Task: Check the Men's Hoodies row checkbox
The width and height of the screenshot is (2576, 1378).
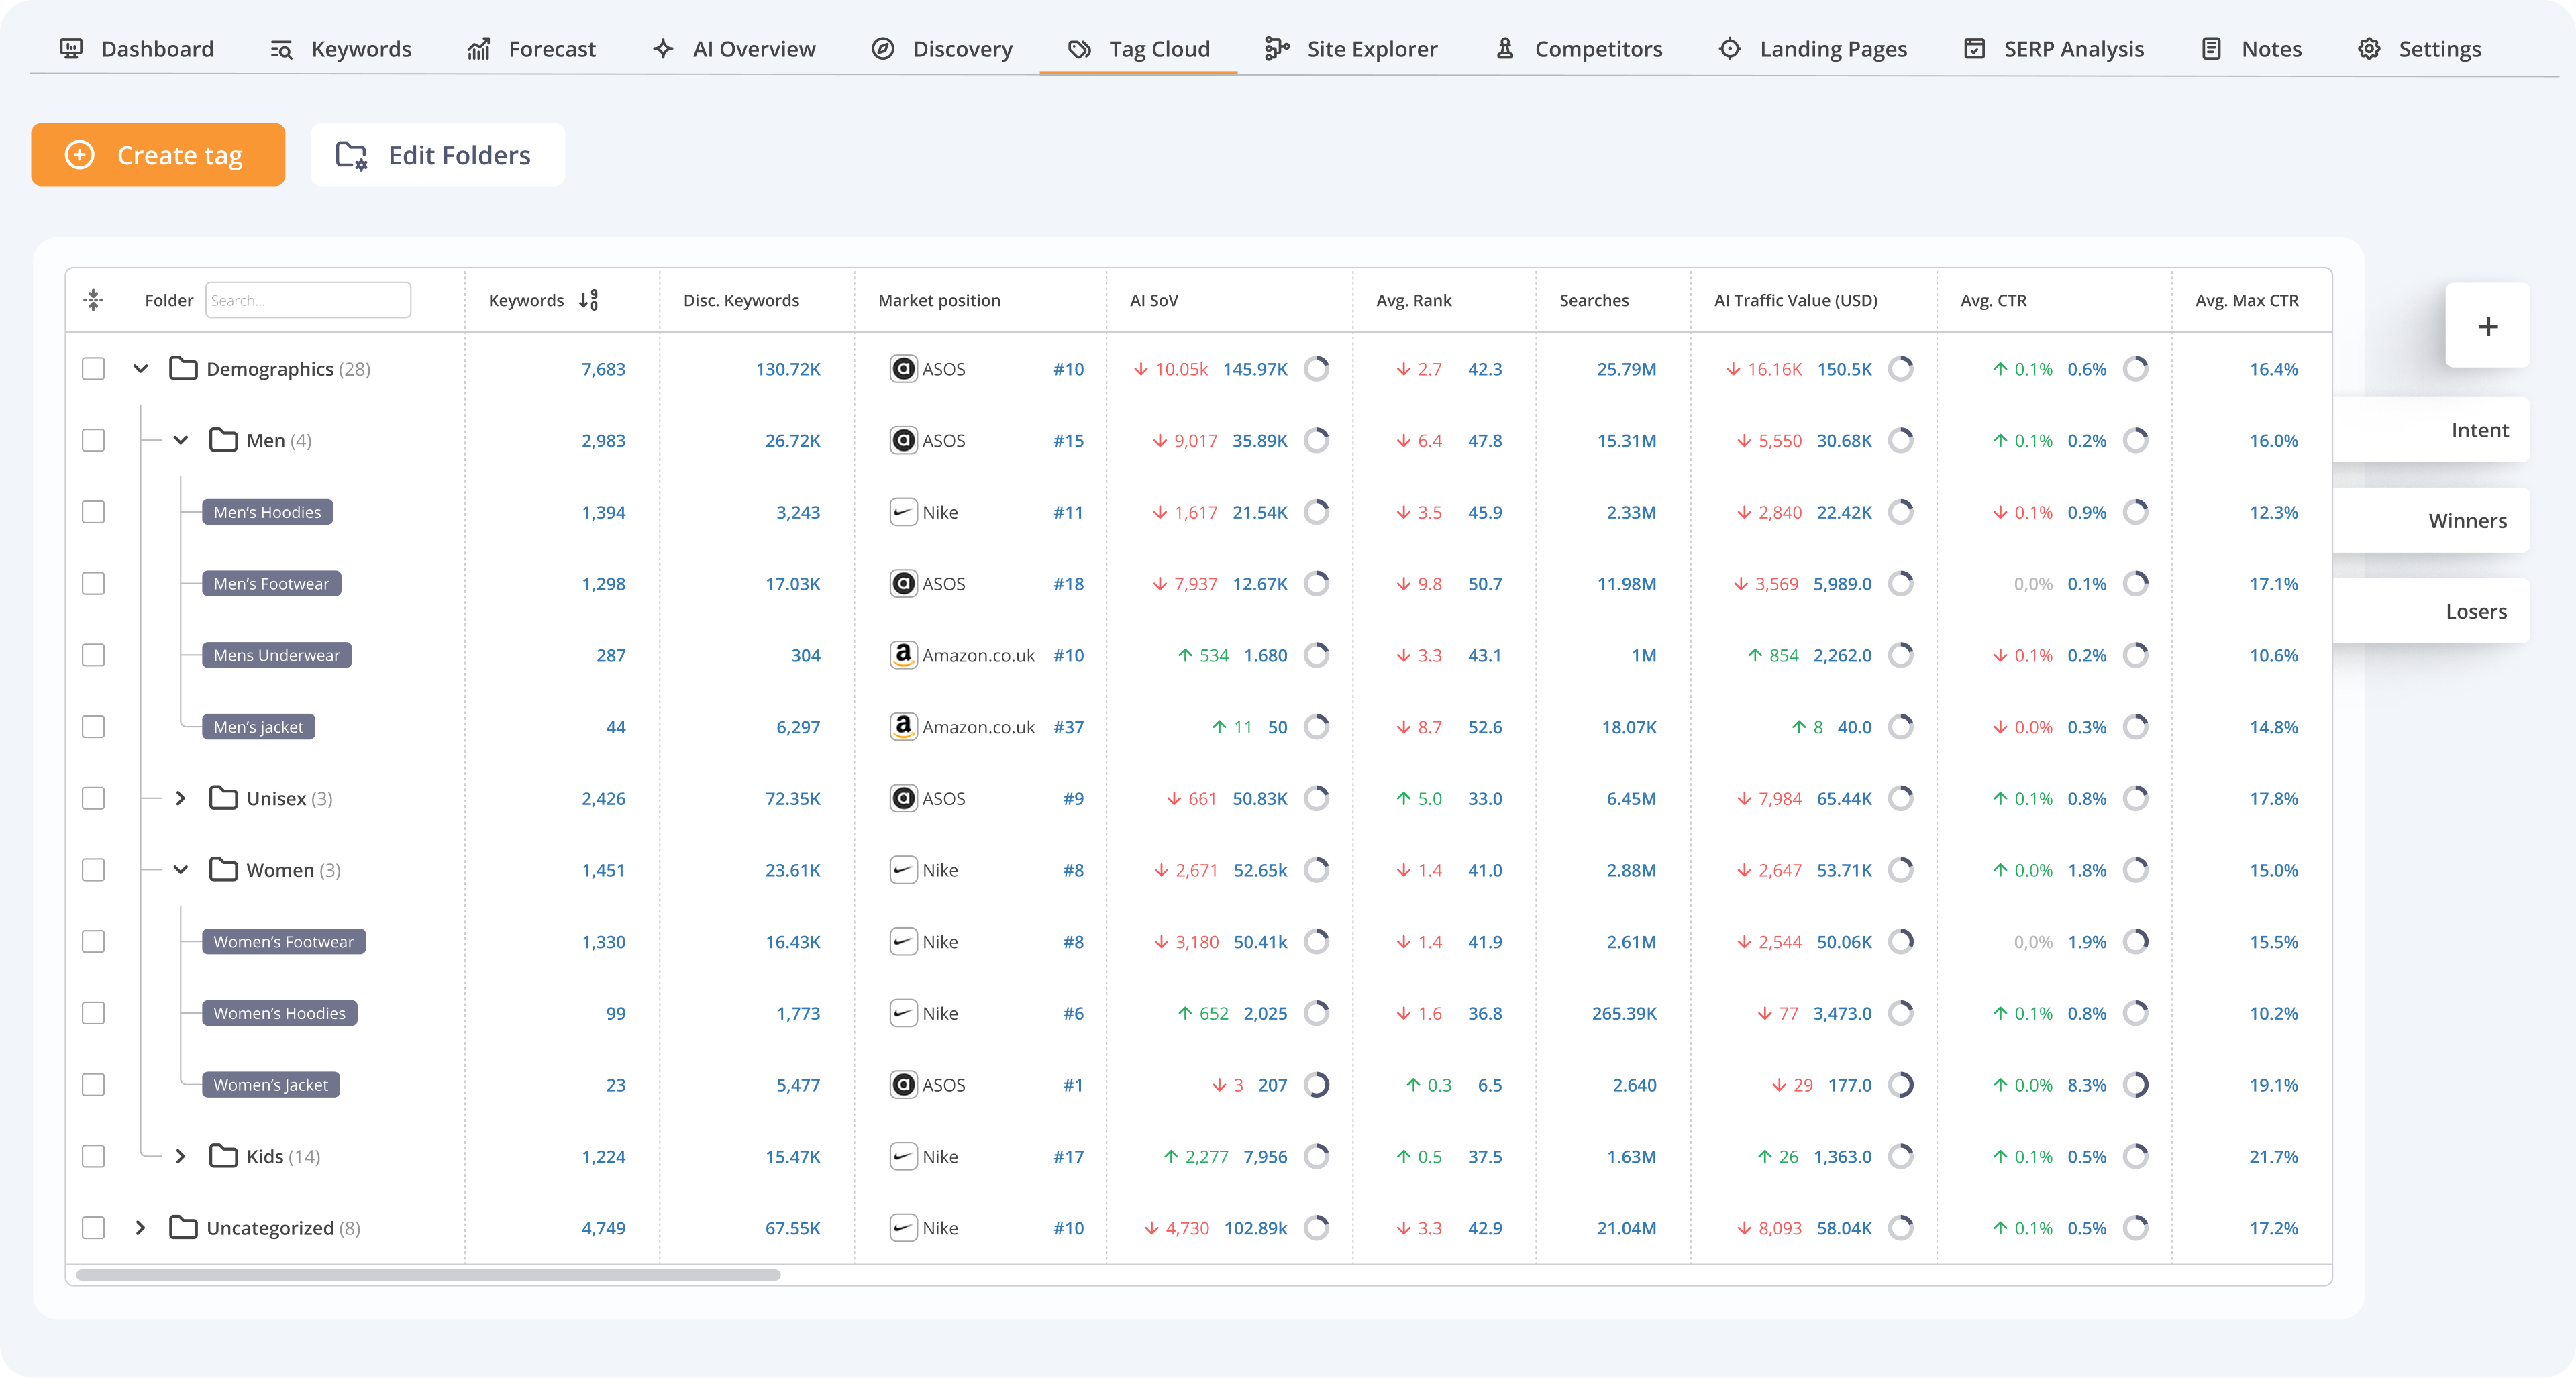Action: [x=93, y=512]
